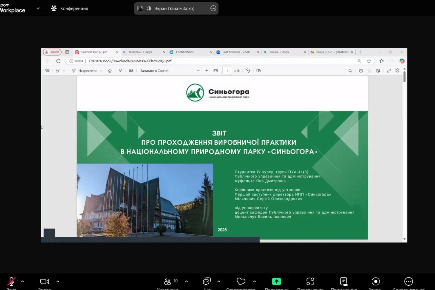Screen dimensions: 435x290
Task: Click the PDF page number field
Action: (x=227, y=71)
